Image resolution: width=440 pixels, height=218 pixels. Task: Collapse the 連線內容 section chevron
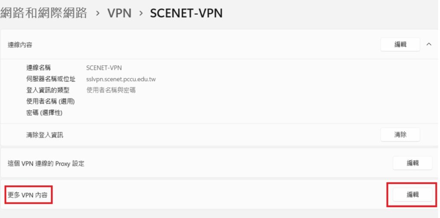pyautogui.click(x=428, y=44)
